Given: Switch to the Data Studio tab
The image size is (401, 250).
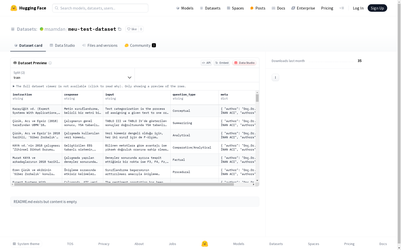Looking at the screenshot, I should pyautogui.click(x=62, y=45).
